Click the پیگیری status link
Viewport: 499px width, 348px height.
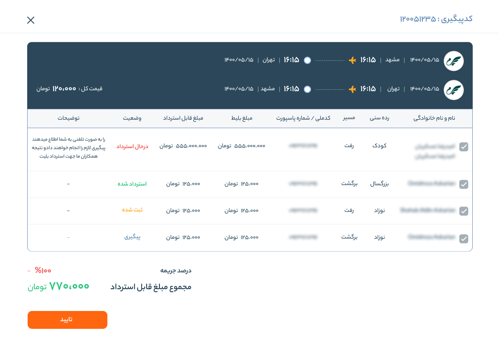coord(132,237)
